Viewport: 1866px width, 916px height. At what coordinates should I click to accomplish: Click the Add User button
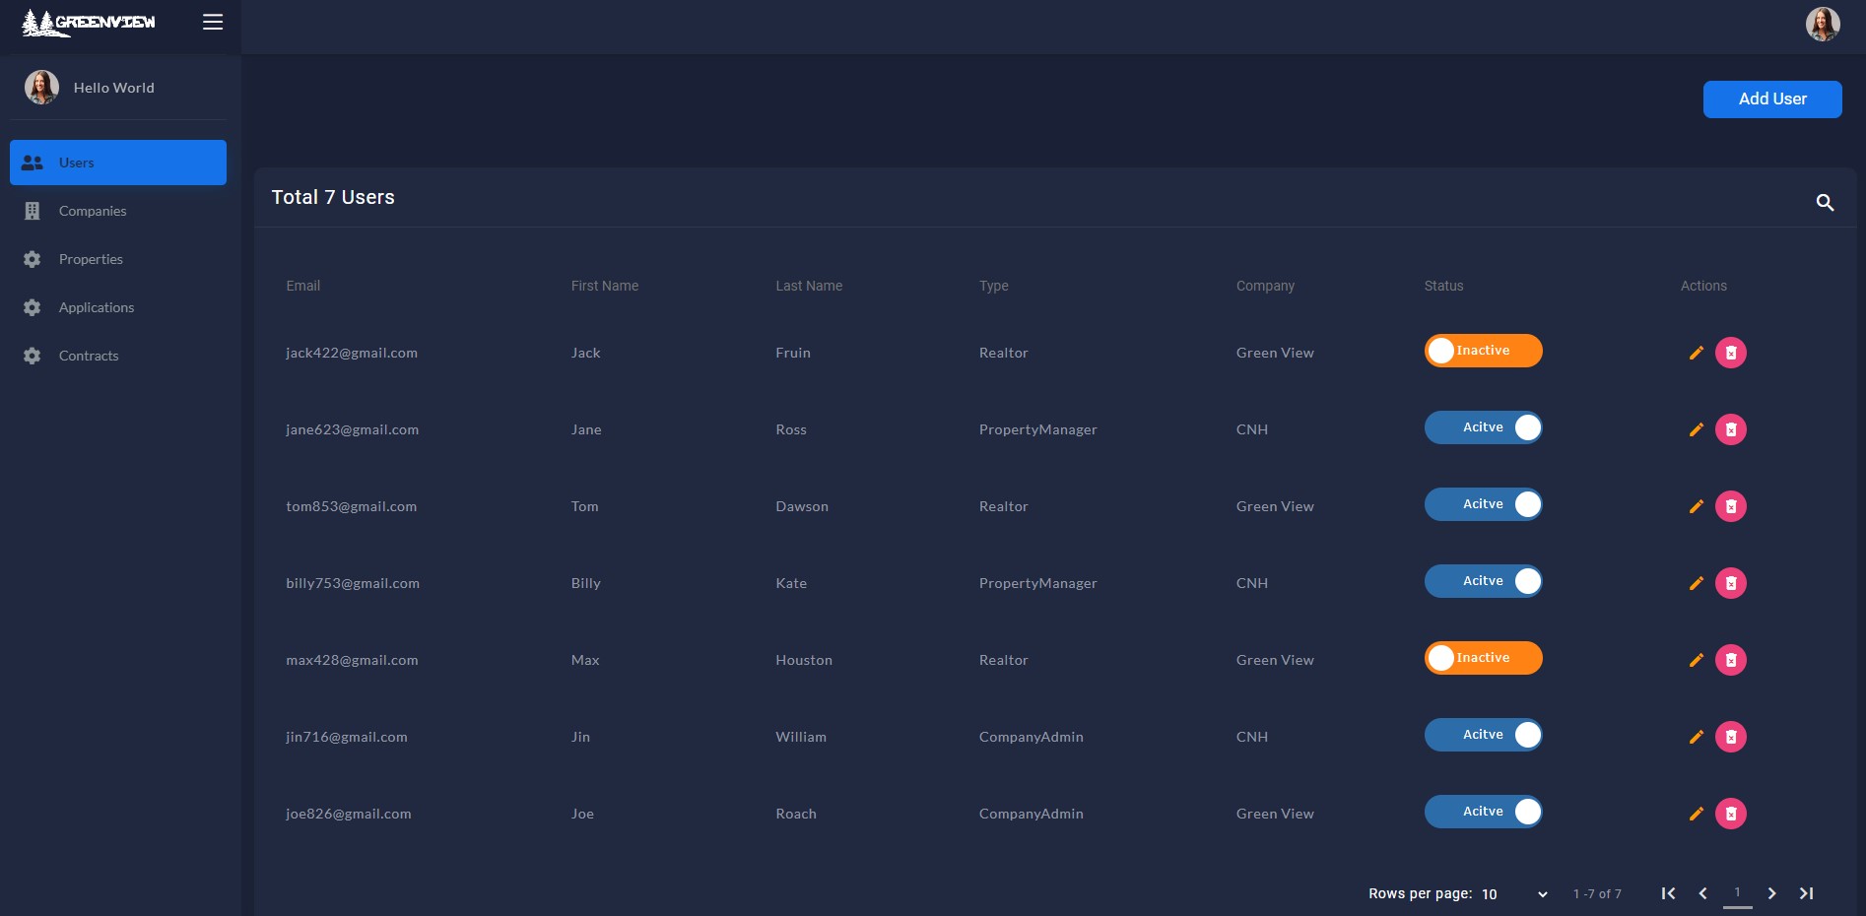[1771, 99]
